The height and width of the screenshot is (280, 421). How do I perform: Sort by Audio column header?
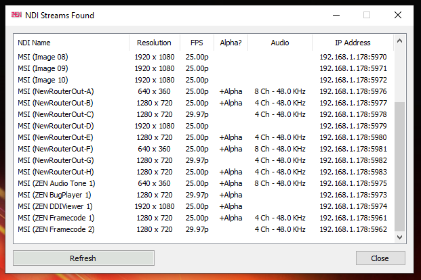pos(280,43)
